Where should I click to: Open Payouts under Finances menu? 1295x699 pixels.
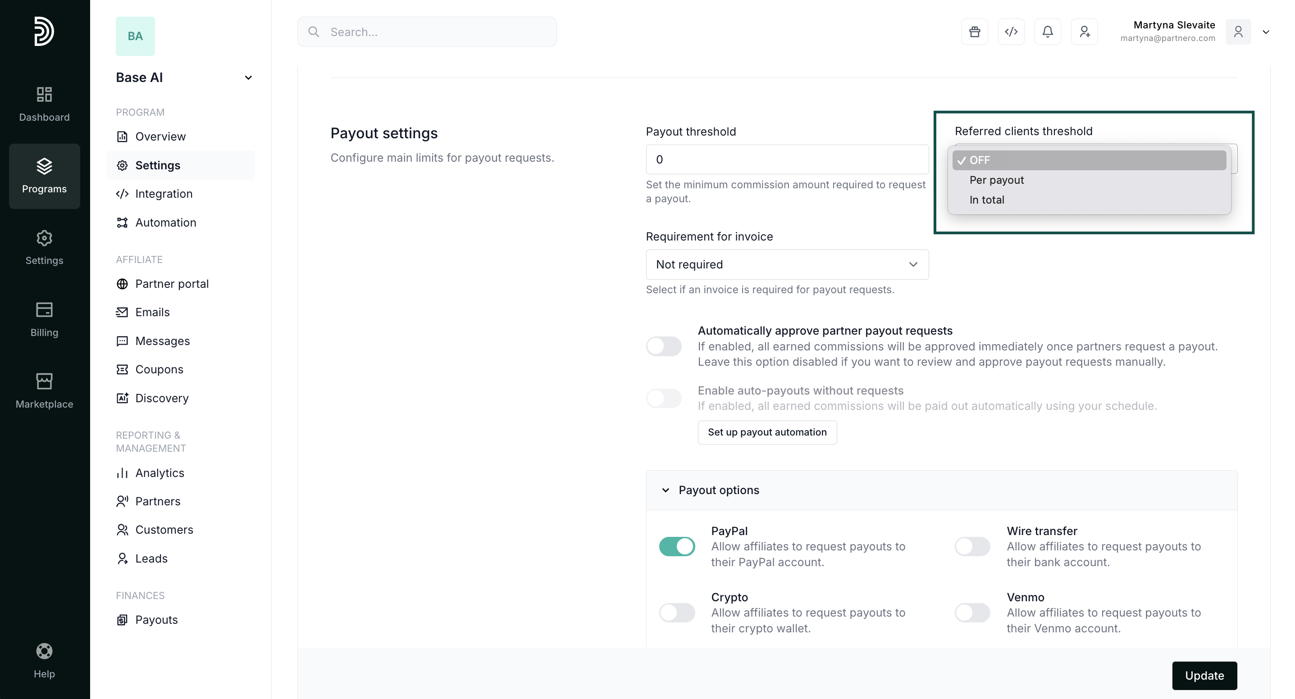pos(156,620)
